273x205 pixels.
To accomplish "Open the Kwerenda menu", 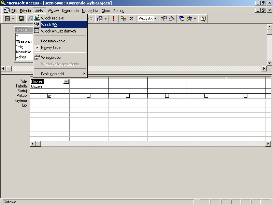I will tap(70, 11).
